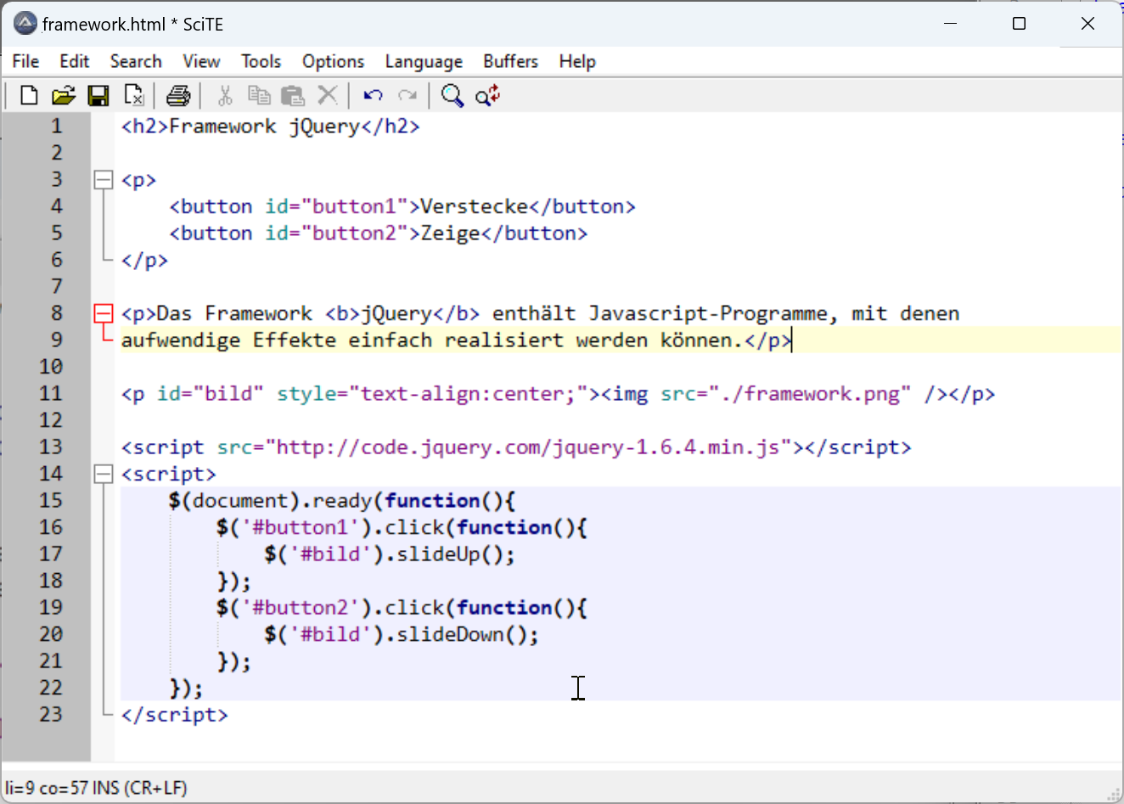This screenshot has height=804, width=1124.
Task: Click line number 13 in margin
Action: (x=51, y=447)
